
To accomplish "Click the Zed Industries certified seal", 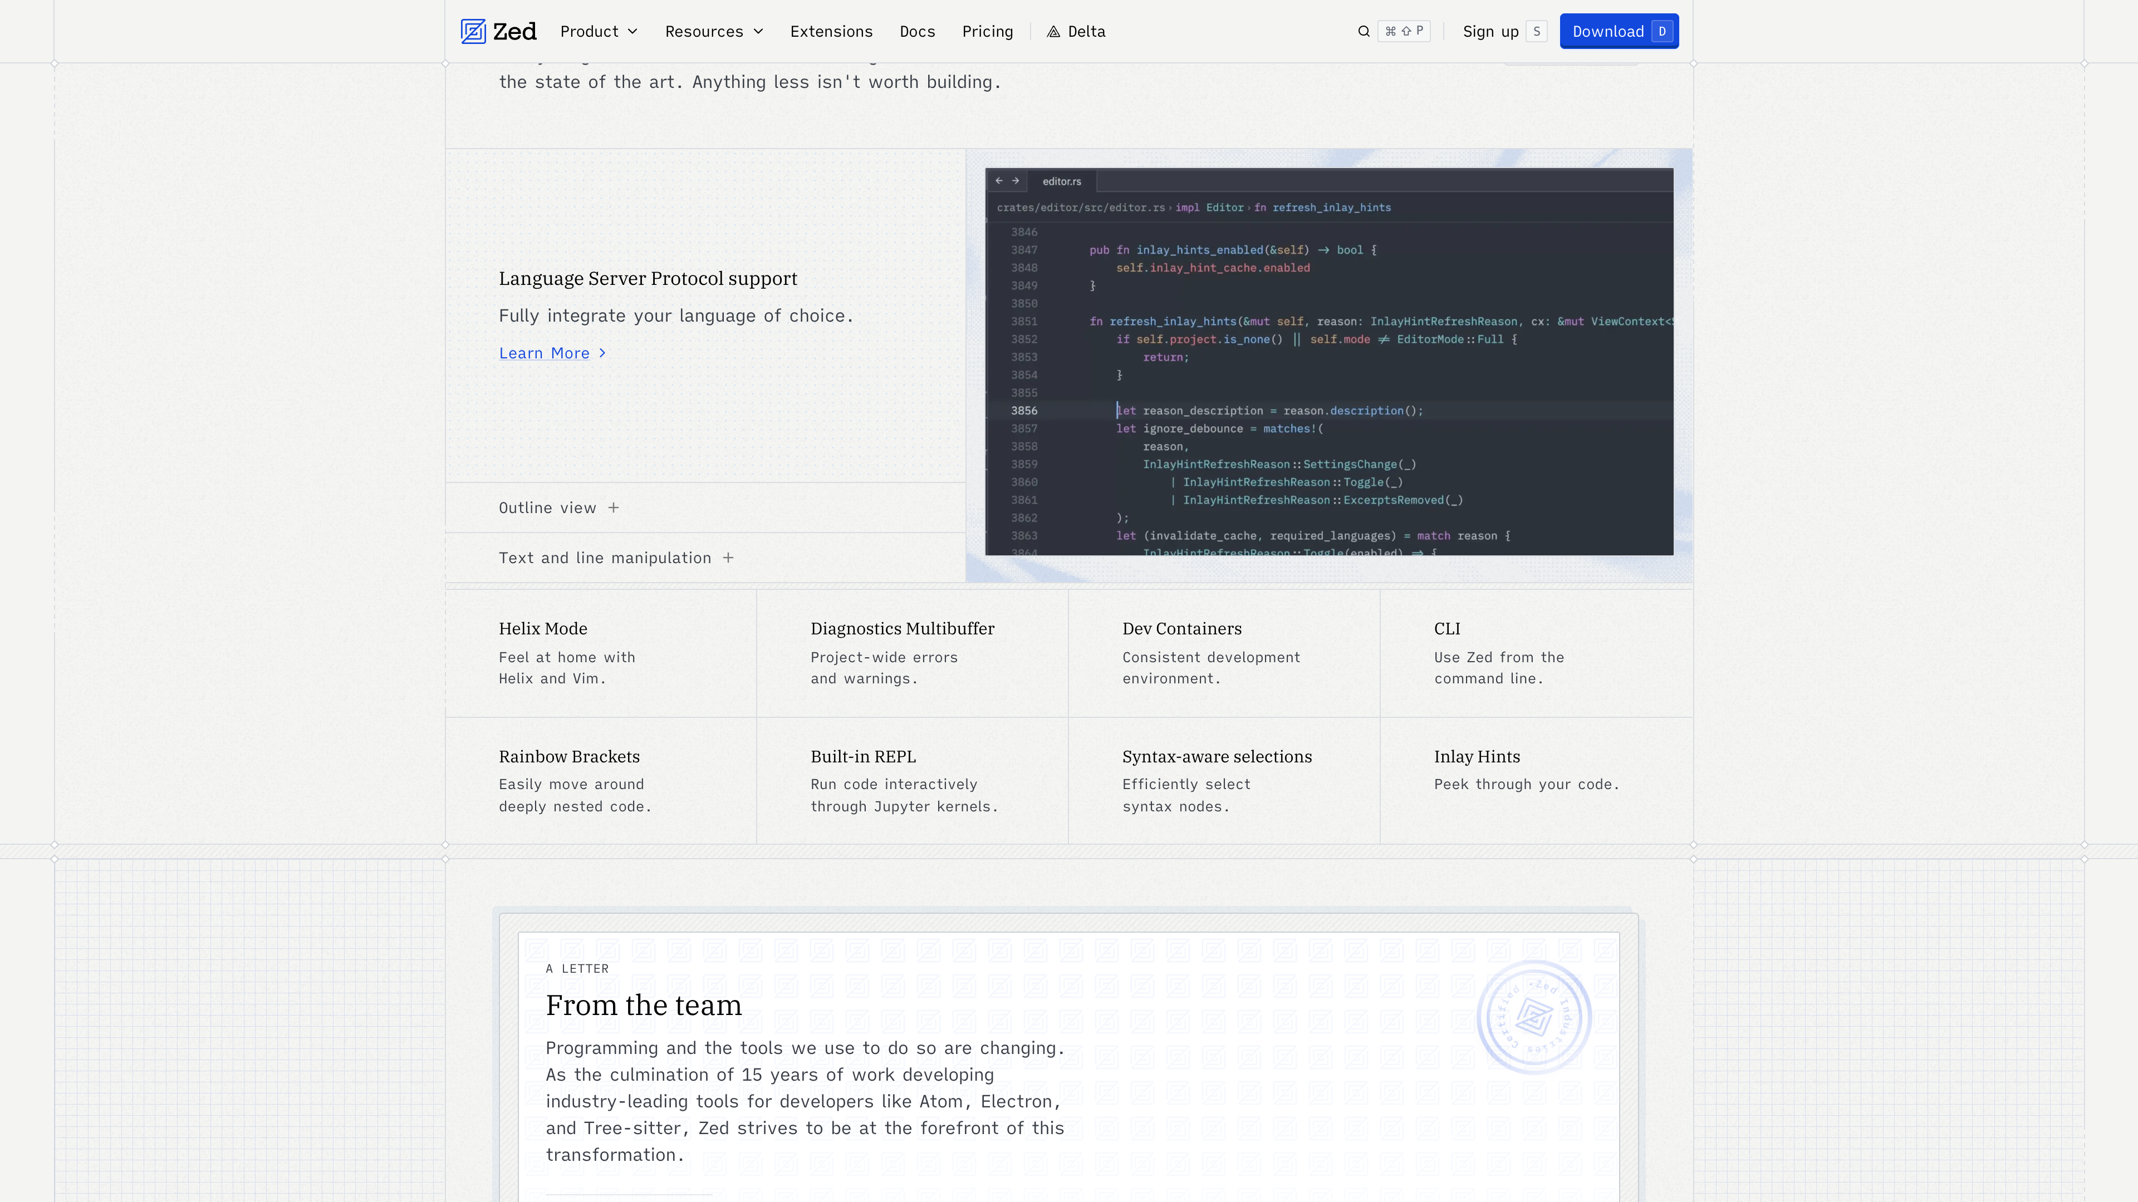I will coord(1534,1017).
